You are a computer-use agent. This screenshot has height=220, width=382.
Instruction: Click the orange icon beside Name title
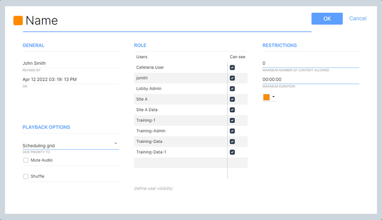pyautogui.click(x=18, y=21)
